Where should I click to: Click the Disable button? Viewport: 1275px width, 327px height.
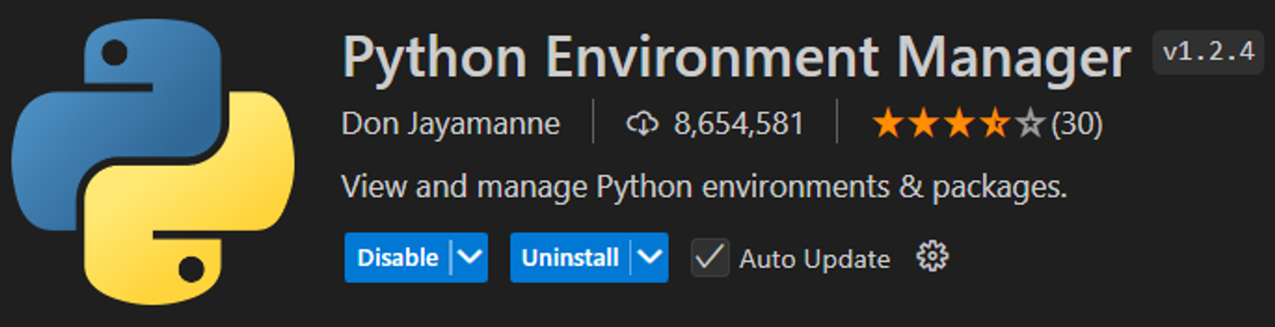pyautogui.click(x=398, y=257)
